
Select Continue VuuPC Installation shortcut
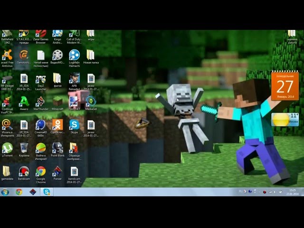point(7,104)
